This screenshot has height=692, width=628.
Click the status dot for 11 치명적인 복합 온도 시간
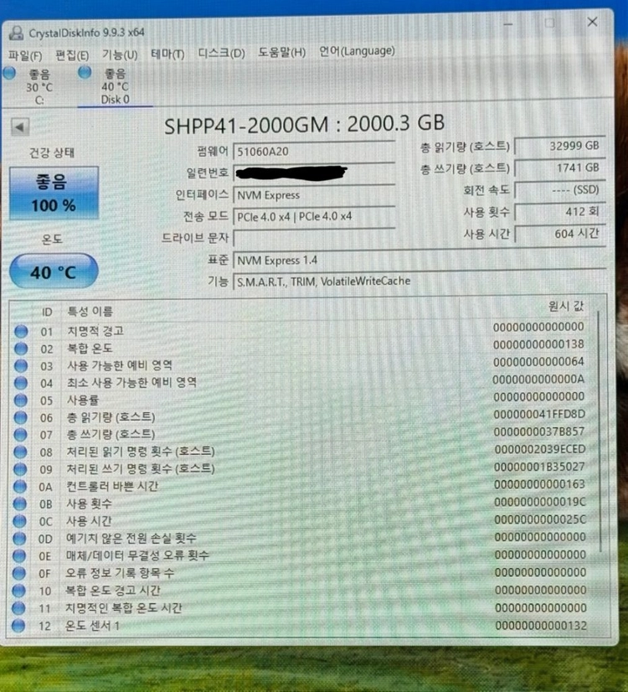18,608
